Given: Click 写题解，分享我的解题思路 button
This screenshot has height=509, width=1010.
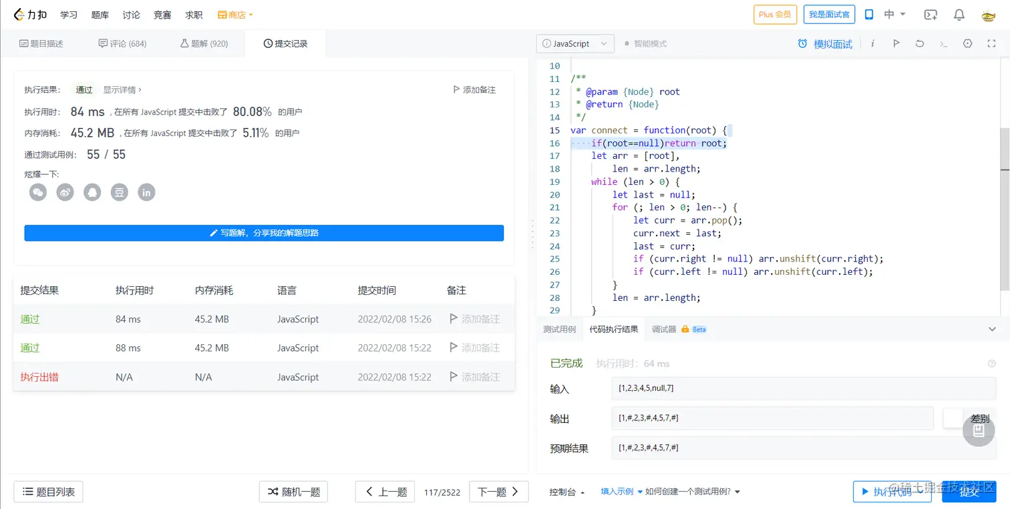Looking at the screenshot, I should tap(264, 233).
